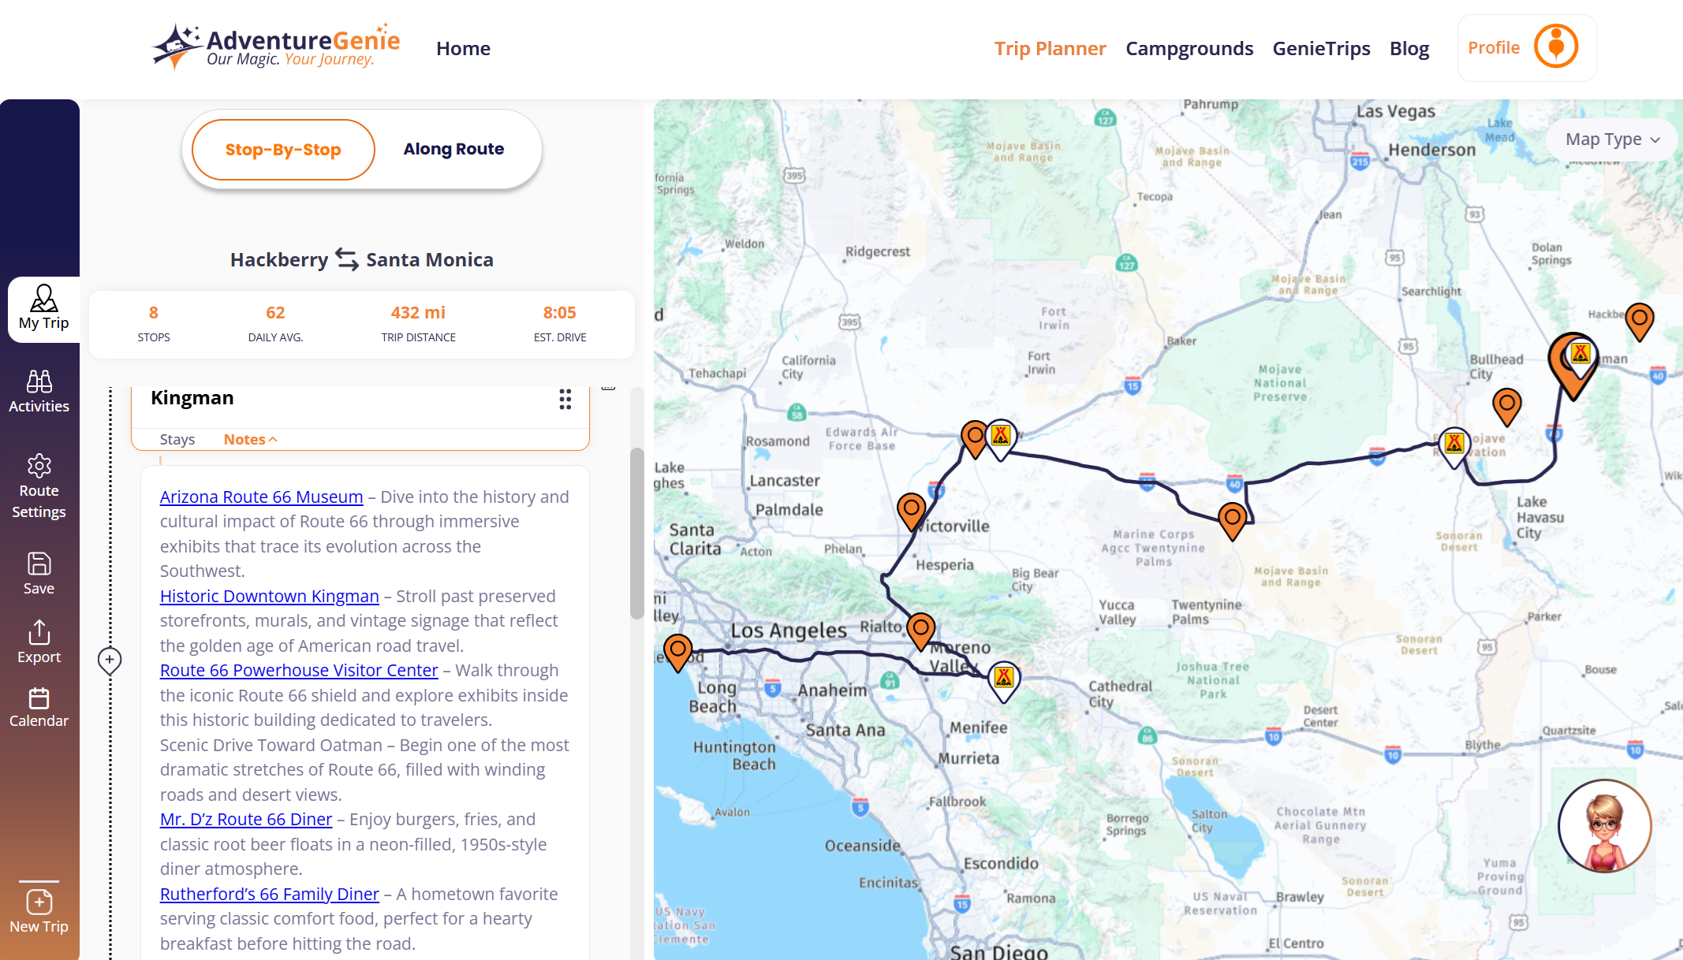Open the Calendar view icon
The image size is (1683, 960).
click(39, 707)
